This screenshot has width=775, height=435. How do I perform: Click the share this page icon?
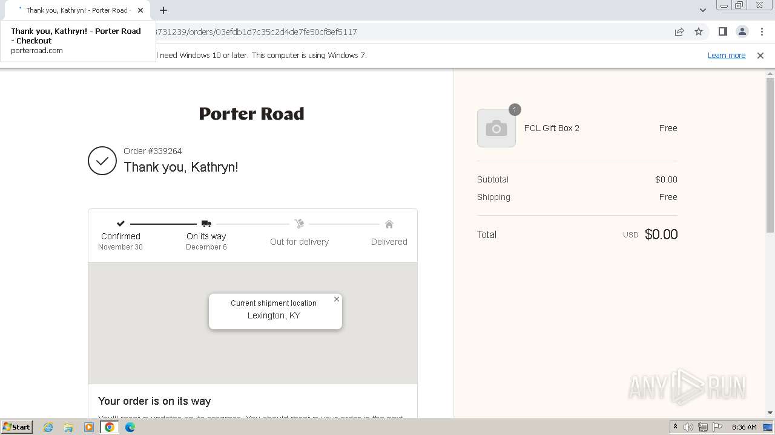(x=679, y=32)
